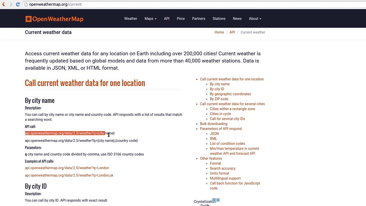Open API in the top navigation bar

coord(167,19)
